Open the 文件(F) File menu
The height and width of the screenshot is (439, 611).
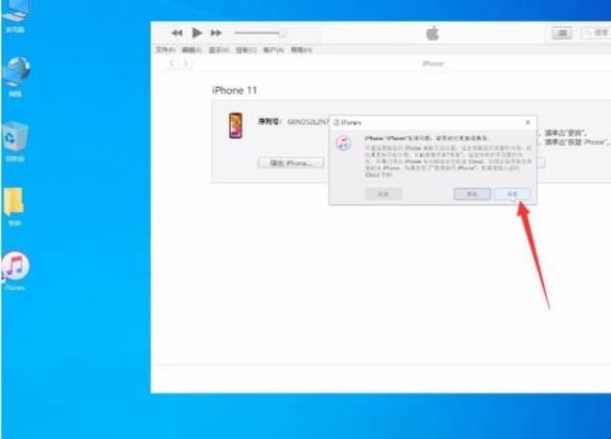pos(166,50)
